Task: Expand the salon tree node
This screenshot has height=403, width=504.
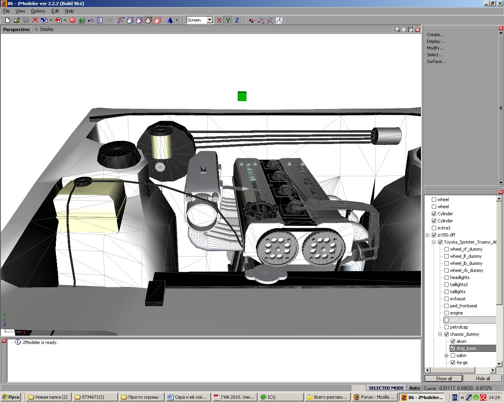Action: click(447, 355)
